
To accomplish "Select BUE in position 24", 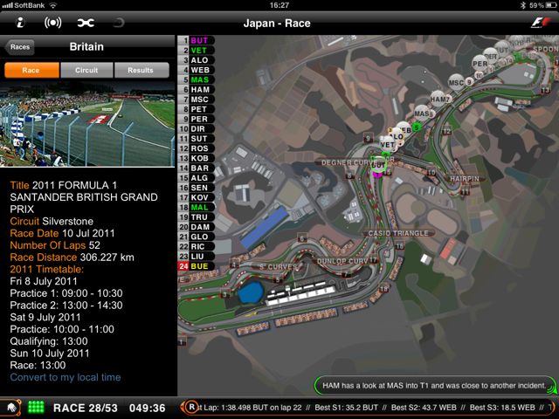I will [197, 265].
